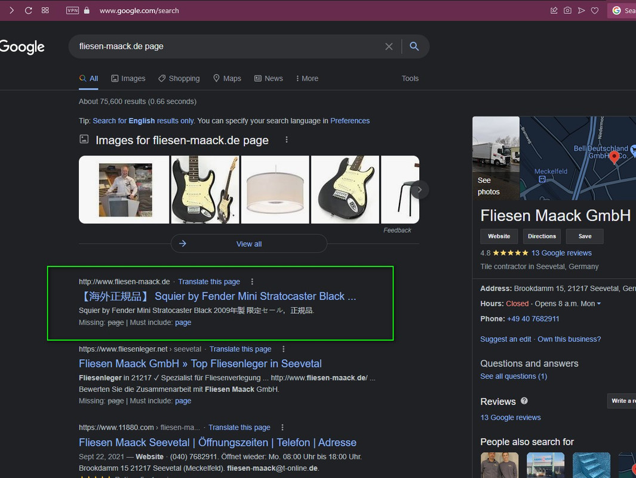Image resolution: width=636 pixels, height=478 pixels.
Task: Open first People also search for thumbnail
Action: [x=499, y=465]
